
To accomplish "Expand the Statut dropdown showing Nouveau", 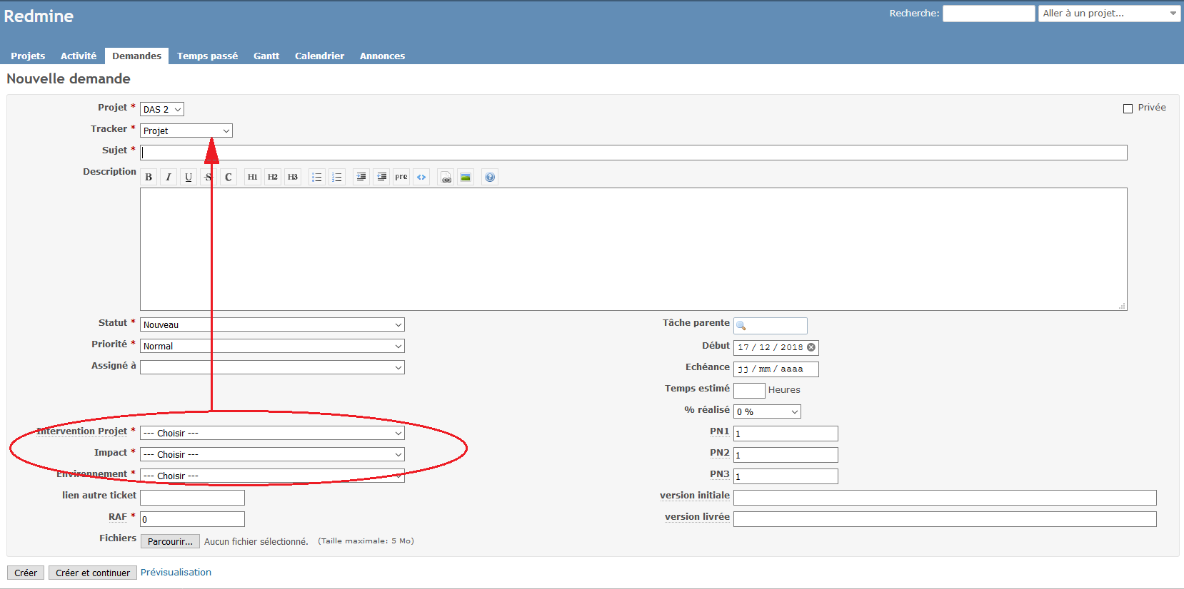I will pos(272,324).
